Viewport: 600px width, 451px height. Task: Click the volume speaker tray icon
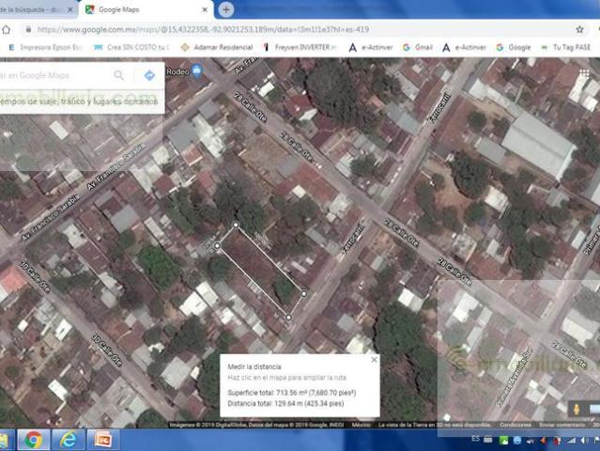click(x=584, y=441)
